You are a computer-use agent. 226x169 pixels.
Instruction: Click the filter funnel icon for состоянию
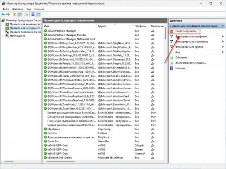171,42
